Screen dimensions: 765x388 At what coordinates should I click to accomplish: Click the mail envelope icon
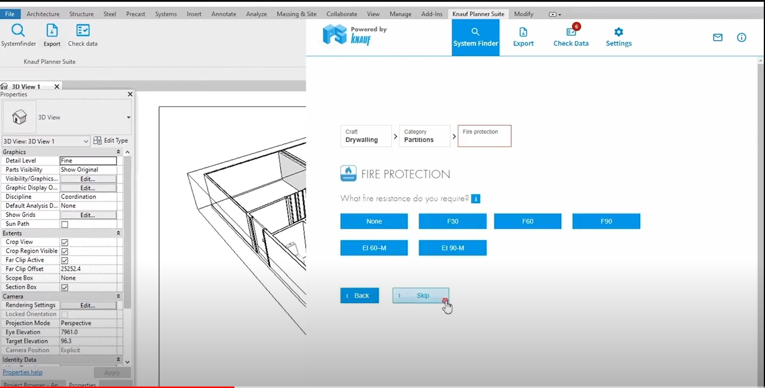pyautogui.click(x=718, y=37)
